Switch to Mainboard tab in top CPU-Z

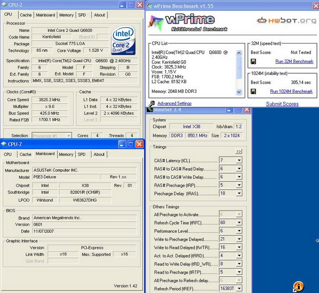pyautogui.click(x=46, y=15)
